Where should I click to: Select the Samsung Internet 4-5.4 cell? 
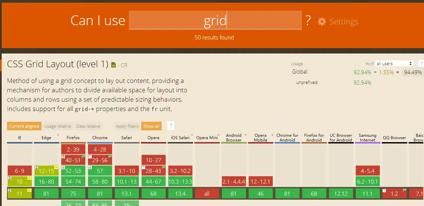pyautogui.click(x=368, y=171)
